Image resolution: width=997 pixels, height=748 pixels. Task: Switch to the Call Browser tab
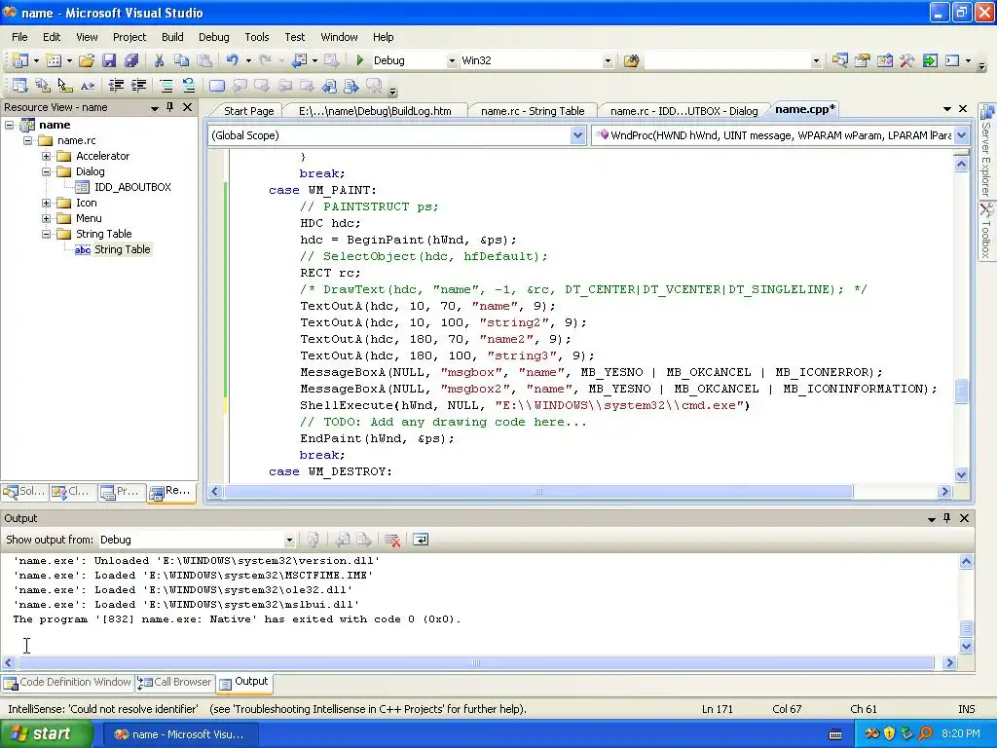click(x=175, y=682)
